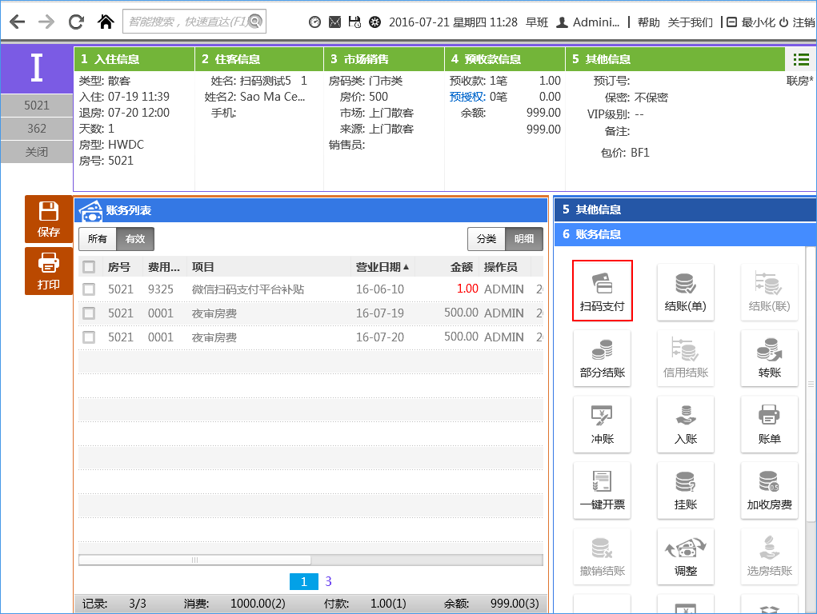817x614 pixels.
Task: Go forward with the right arrow icon
Action: (x=46, y=22)
